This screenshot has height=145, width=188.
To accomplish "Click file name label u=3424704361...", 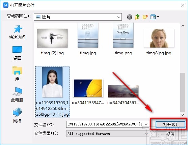I will point(124,103).
